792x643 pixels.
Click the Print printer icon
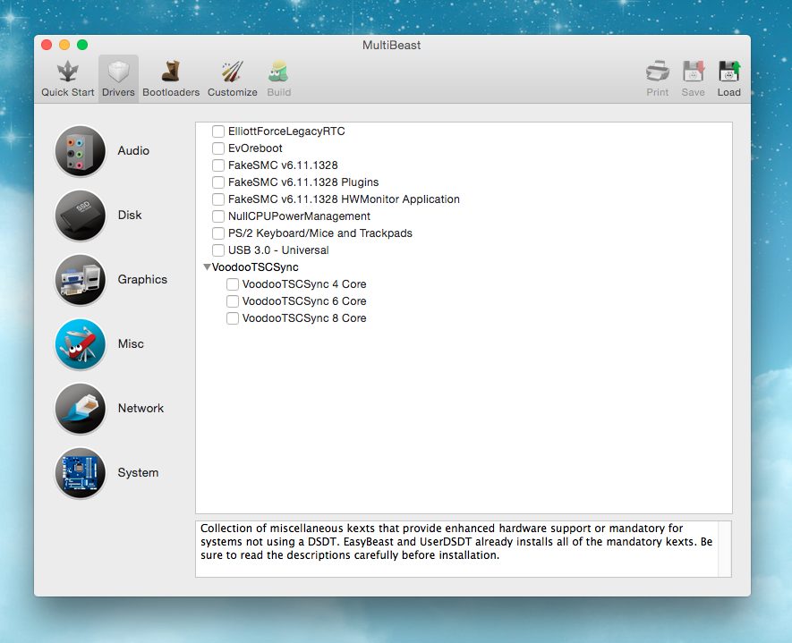click(657, 72)
